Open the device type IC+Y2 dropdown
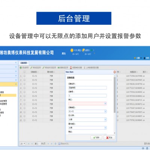150x150 pixels. click(87, 111)
